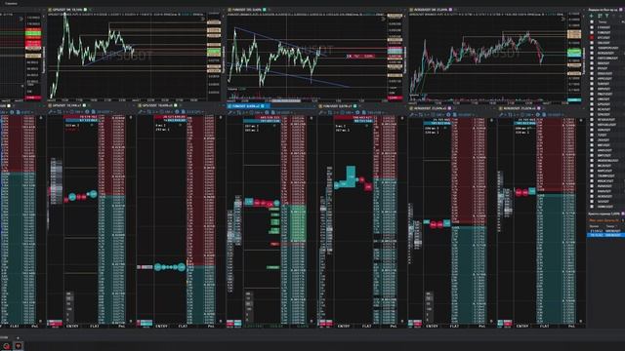Screen dimensions: 625x351
Task: Expand price scale arrows on FUNUSDT chart
Action: point(383,19)
